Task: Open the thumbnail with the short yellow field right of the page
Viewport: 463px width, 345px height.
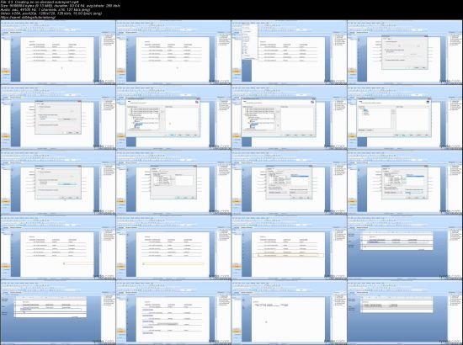Action: pyautogui.click(x=58, y=247)
